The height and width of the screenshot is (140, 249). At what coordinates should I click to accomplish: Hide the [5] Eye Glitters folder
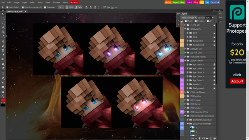tap(182, 61)
